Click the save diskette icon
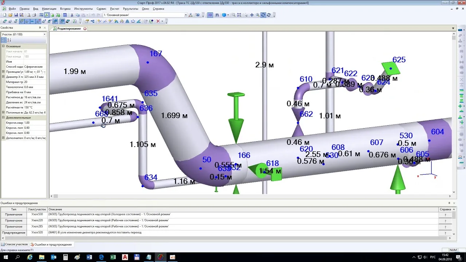466x262 pixels. [16, 15]
